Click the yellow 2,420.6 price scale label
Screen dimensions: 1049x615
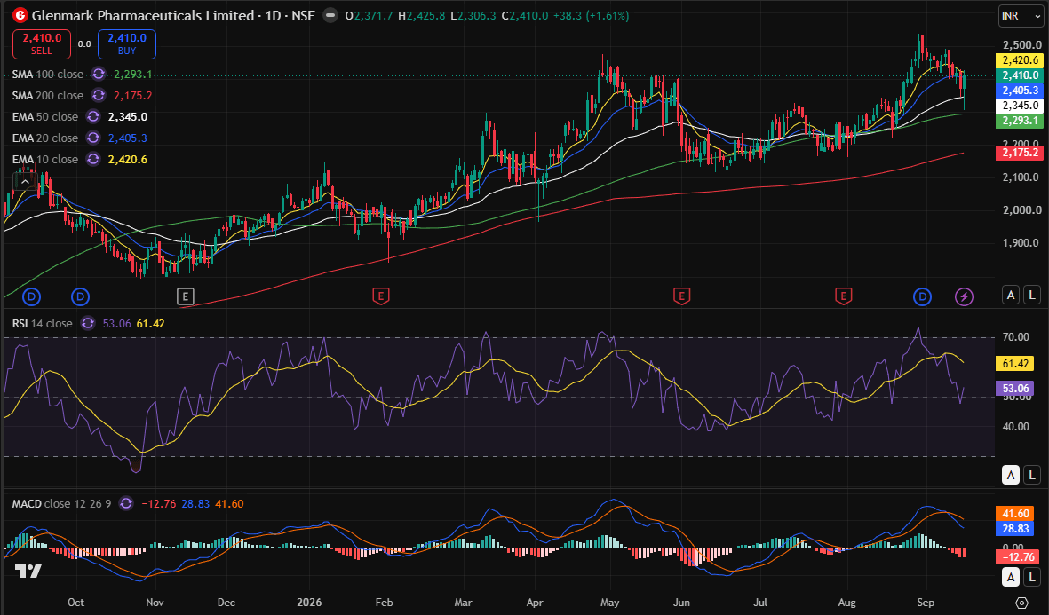click(1020, 60)
